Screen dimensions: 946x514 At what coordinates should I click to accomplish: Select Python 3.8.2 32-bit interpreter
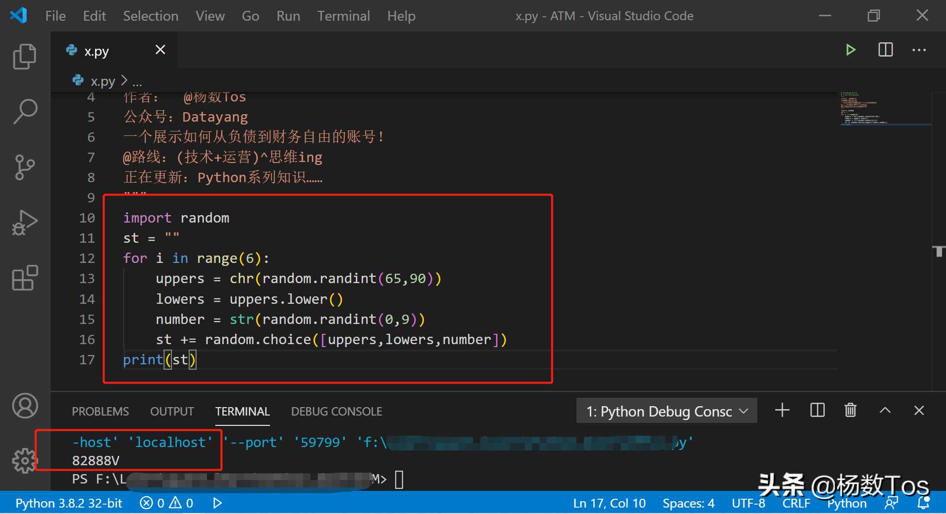(68, 503)
